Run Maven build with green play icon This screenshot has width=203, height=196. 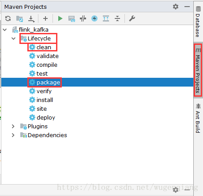(60, 18)
